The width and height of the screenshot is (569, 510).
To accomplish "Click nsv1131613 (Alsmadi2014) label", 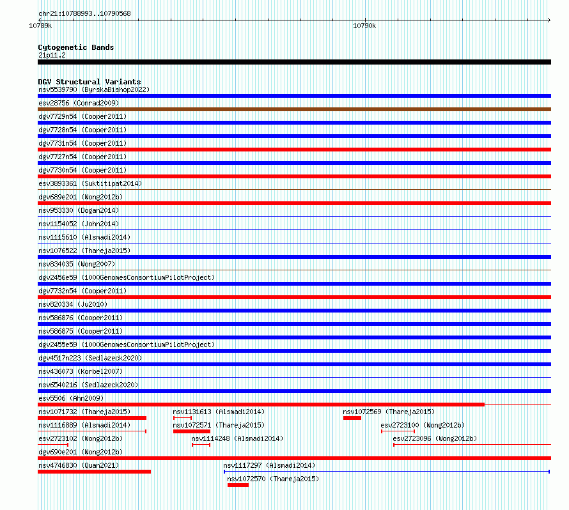I will point(219,412).
